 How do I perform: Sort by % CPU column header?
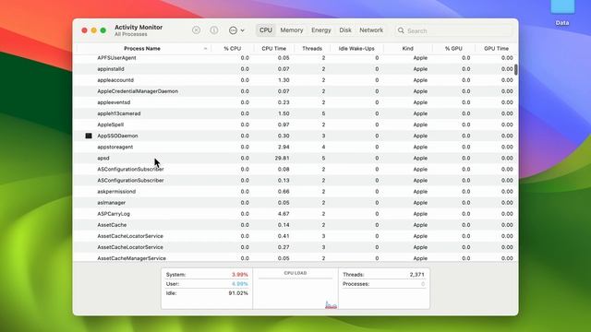click(x=232, y=49)
